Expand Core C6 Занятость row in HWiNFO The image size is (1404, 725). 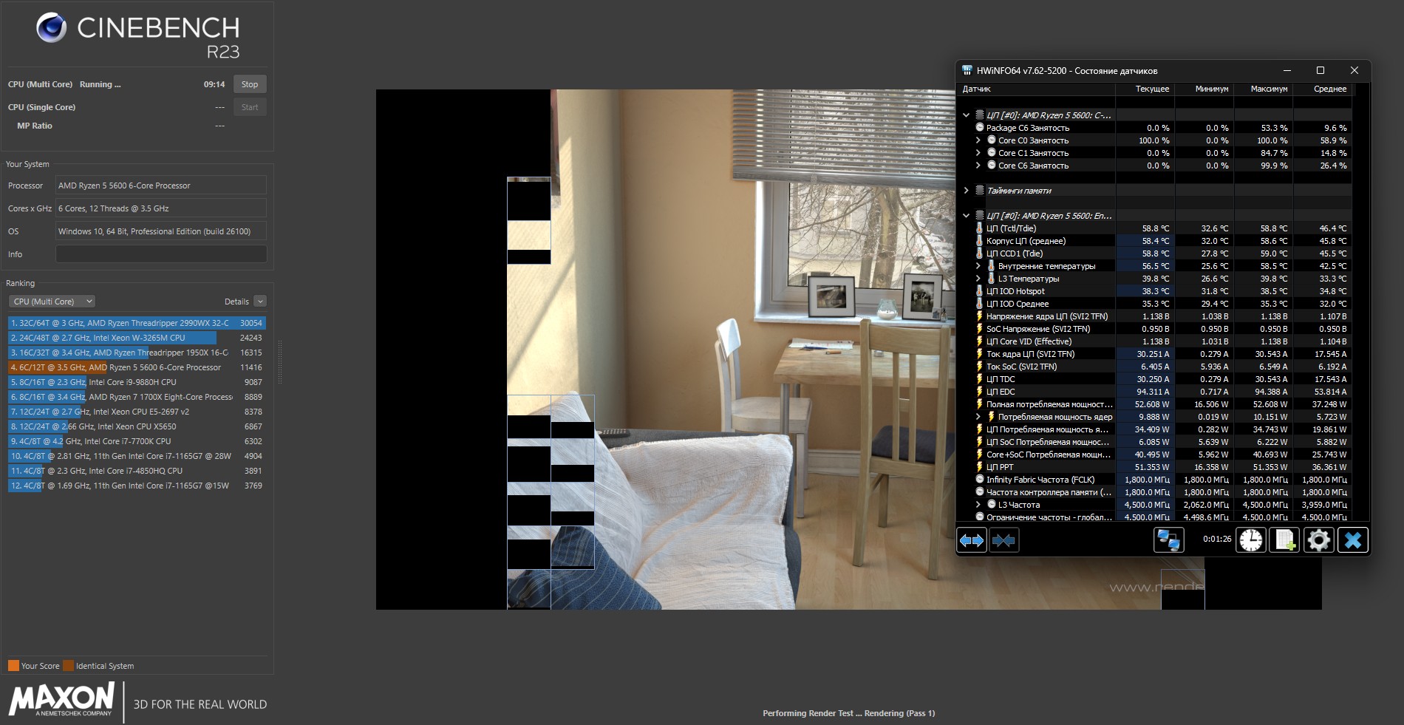[x=978, y=166]
